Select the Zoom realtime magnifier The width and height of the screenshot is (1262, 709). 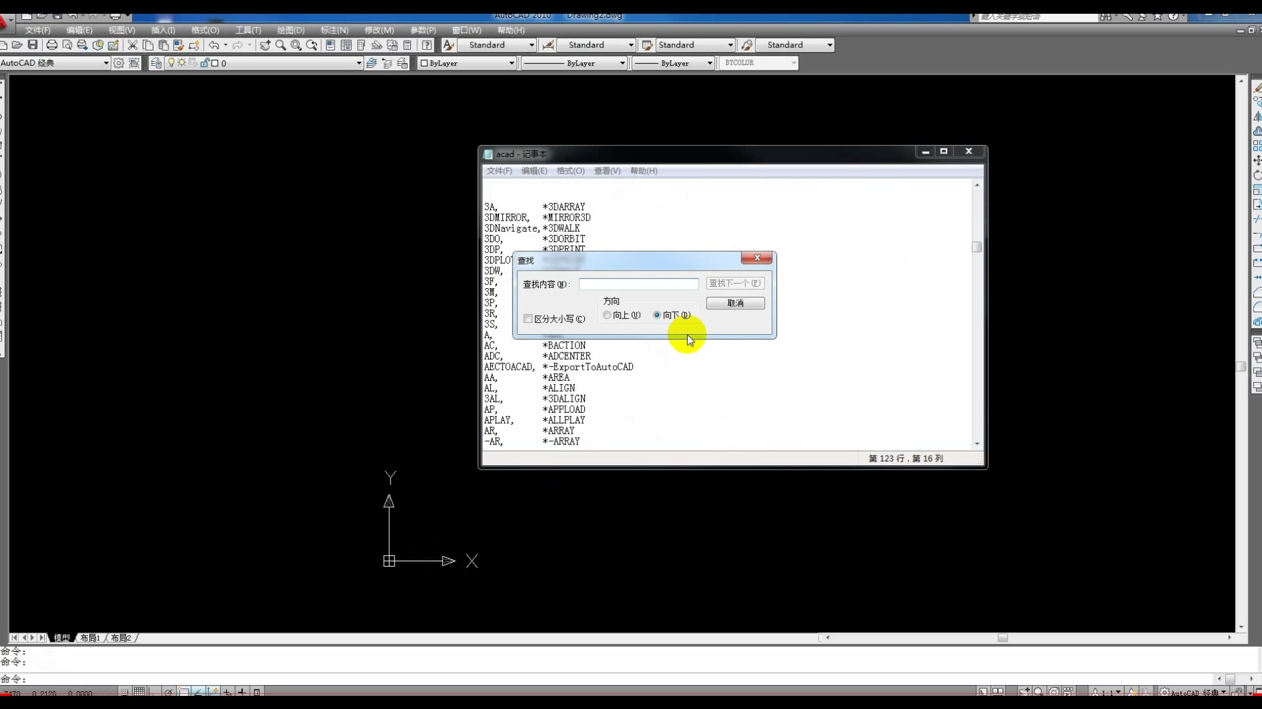(x=281, y=45)
